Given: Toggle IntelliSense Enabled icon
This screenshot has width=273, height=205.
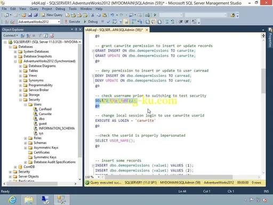Looking at the screenshot, I should pyautogui.click(x=126, y=22).
